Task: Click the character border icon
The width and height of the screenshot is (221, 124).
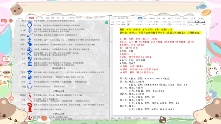Action: [x=157, y=25]
